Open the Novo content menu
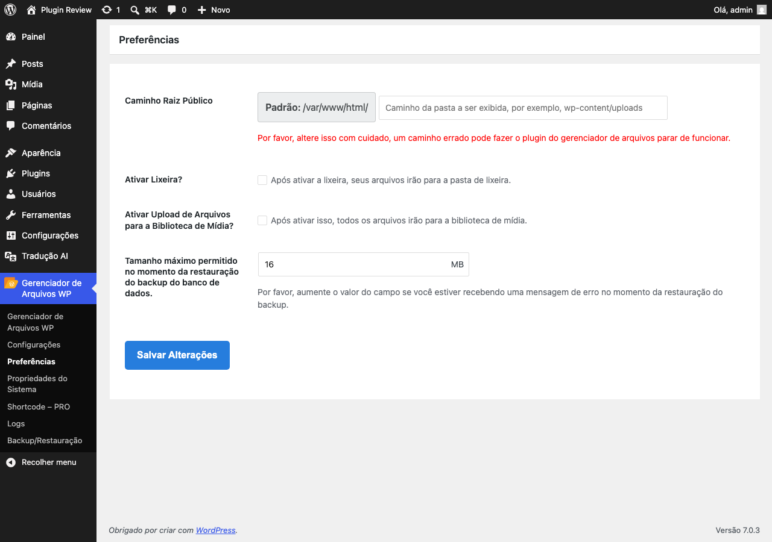Screen dimensions: 772x542 [214, 10]
